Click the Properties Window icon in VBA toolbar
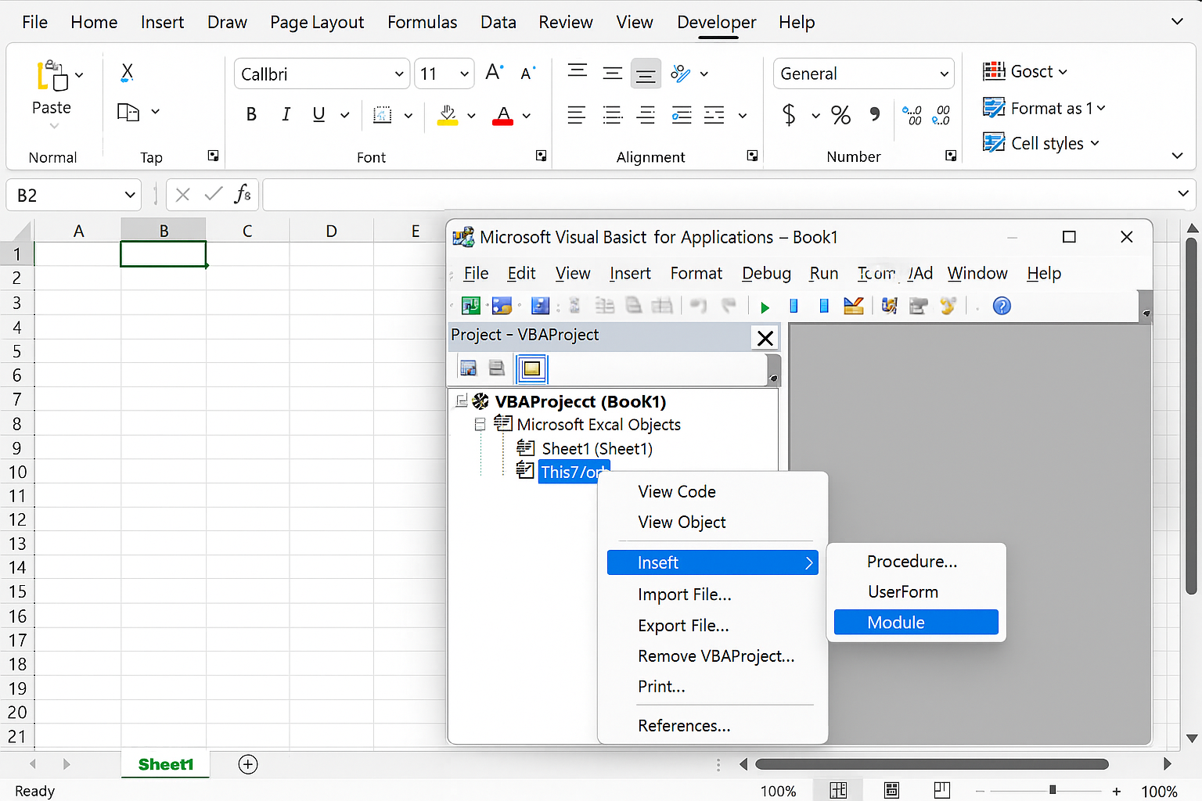Viewport: 1202px width, 801px height. pos(918,306)
